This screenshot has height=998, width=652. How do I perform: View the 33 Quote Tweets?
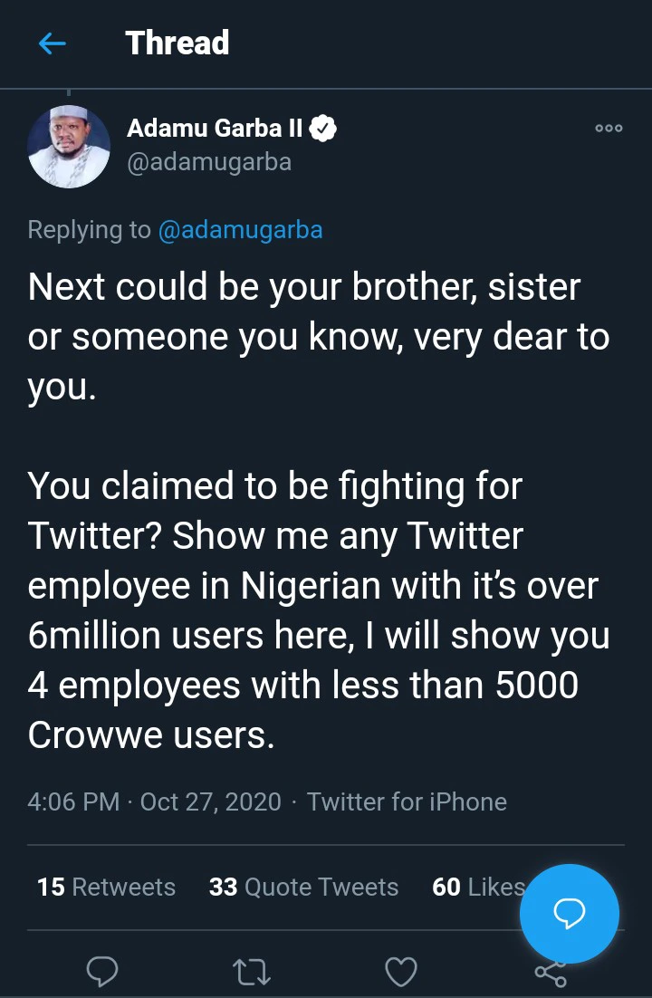303,887
